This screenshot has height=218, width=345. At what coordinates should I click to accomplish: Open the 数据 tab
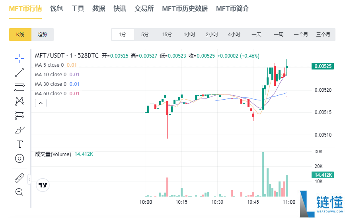click(x=99, y=9)
